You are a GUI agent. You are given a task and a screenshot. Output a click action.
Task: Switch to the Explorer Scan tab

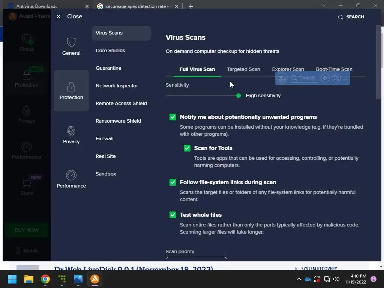(288, 69)
